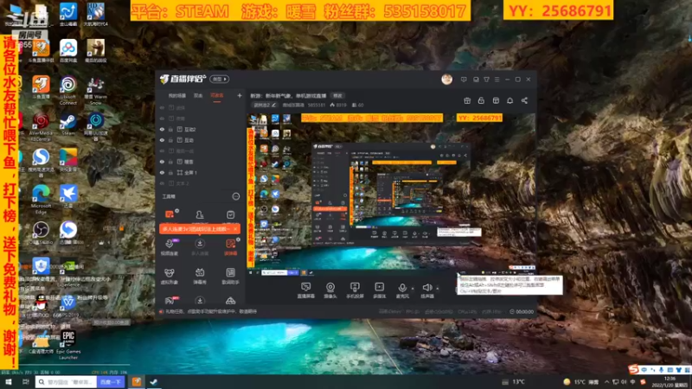692x389 pixels.
Task: Collapse the toolbox (工具箱) panel
Action: pos(236,196)
